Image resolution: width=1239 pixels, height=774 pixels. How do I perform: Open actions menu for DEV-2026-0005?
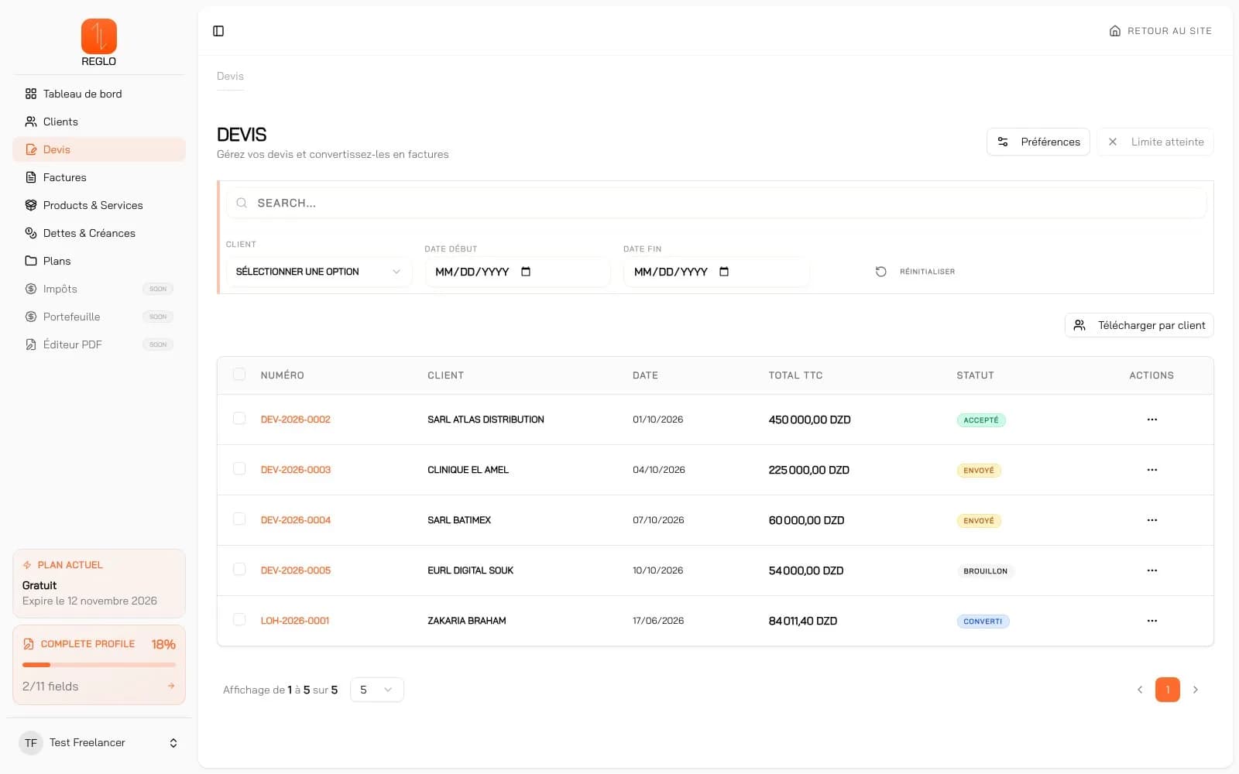point(1152,570)
